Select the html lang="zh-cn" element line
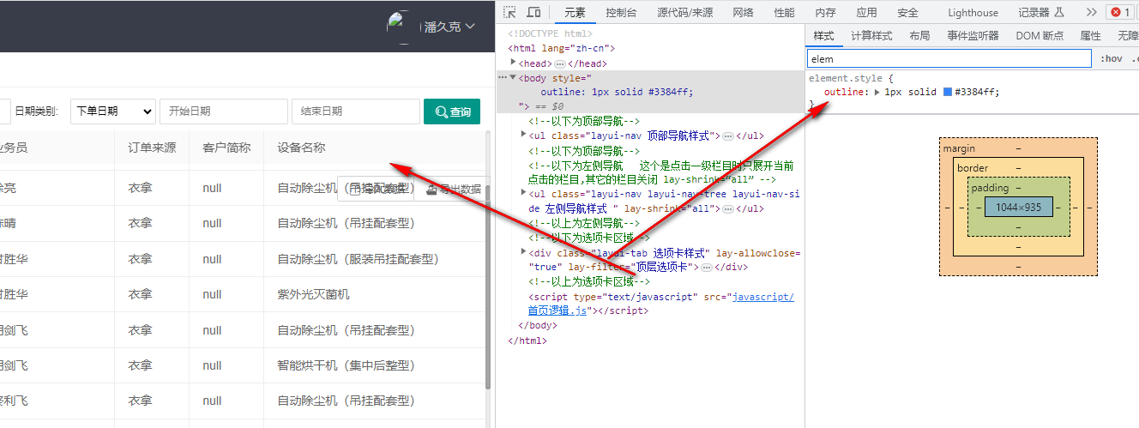This screenshot has height=428, width=1139. (x=561, y=49)
